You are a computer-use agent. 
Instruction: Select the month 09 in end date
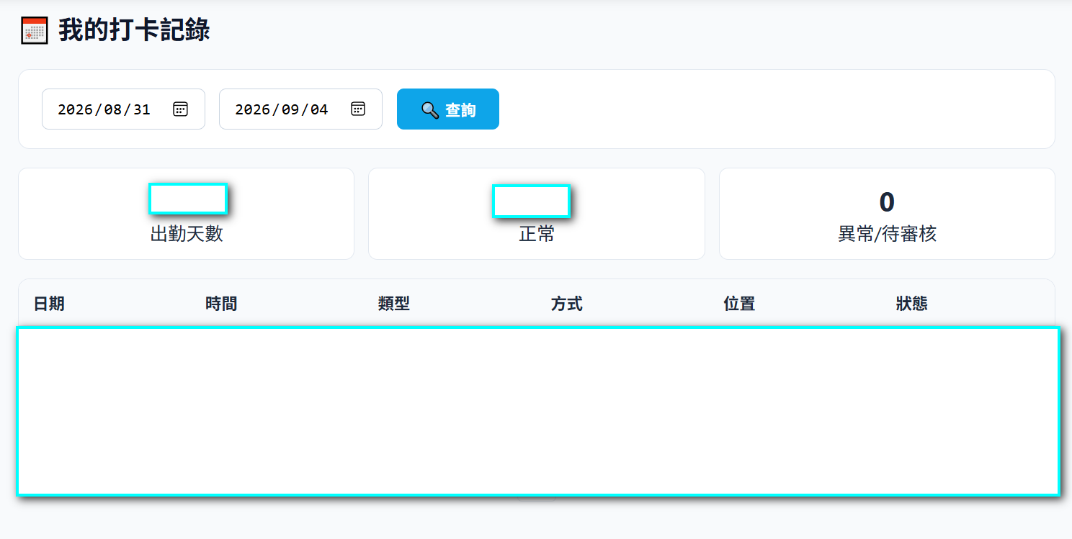tap(290, 109)
